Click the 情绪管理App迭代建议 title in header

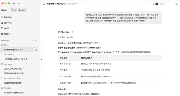pos(56,4)
